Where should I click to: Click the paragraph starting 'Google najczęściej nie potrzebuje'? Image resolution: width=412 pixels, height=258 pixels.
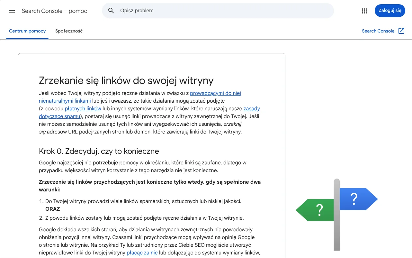tap(143, 167)
